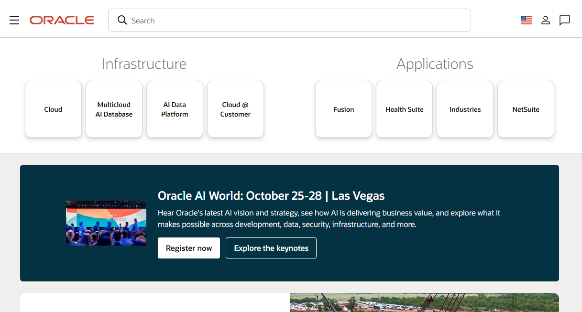Open the Fusion applications card
The width and height of the screenshot is (582, 312).
coord(343,109)
